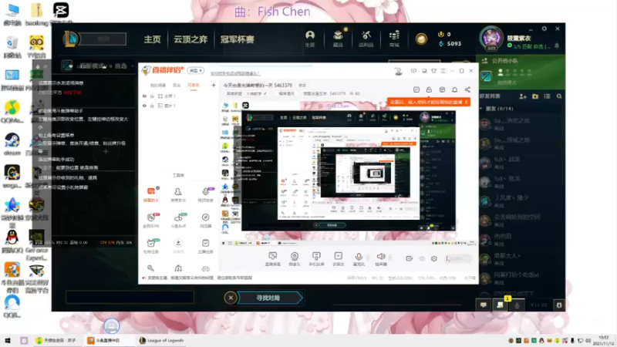Image resolution: width=617 pixels, height=347 pixels.
Task: Click the layout grid icon above preview
Action: [442, 89]
